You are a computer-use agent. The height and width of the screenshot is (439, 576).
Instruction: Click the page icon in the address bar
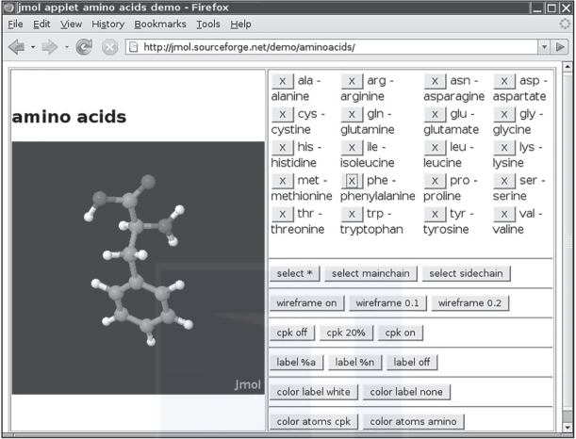pos(134,47)
